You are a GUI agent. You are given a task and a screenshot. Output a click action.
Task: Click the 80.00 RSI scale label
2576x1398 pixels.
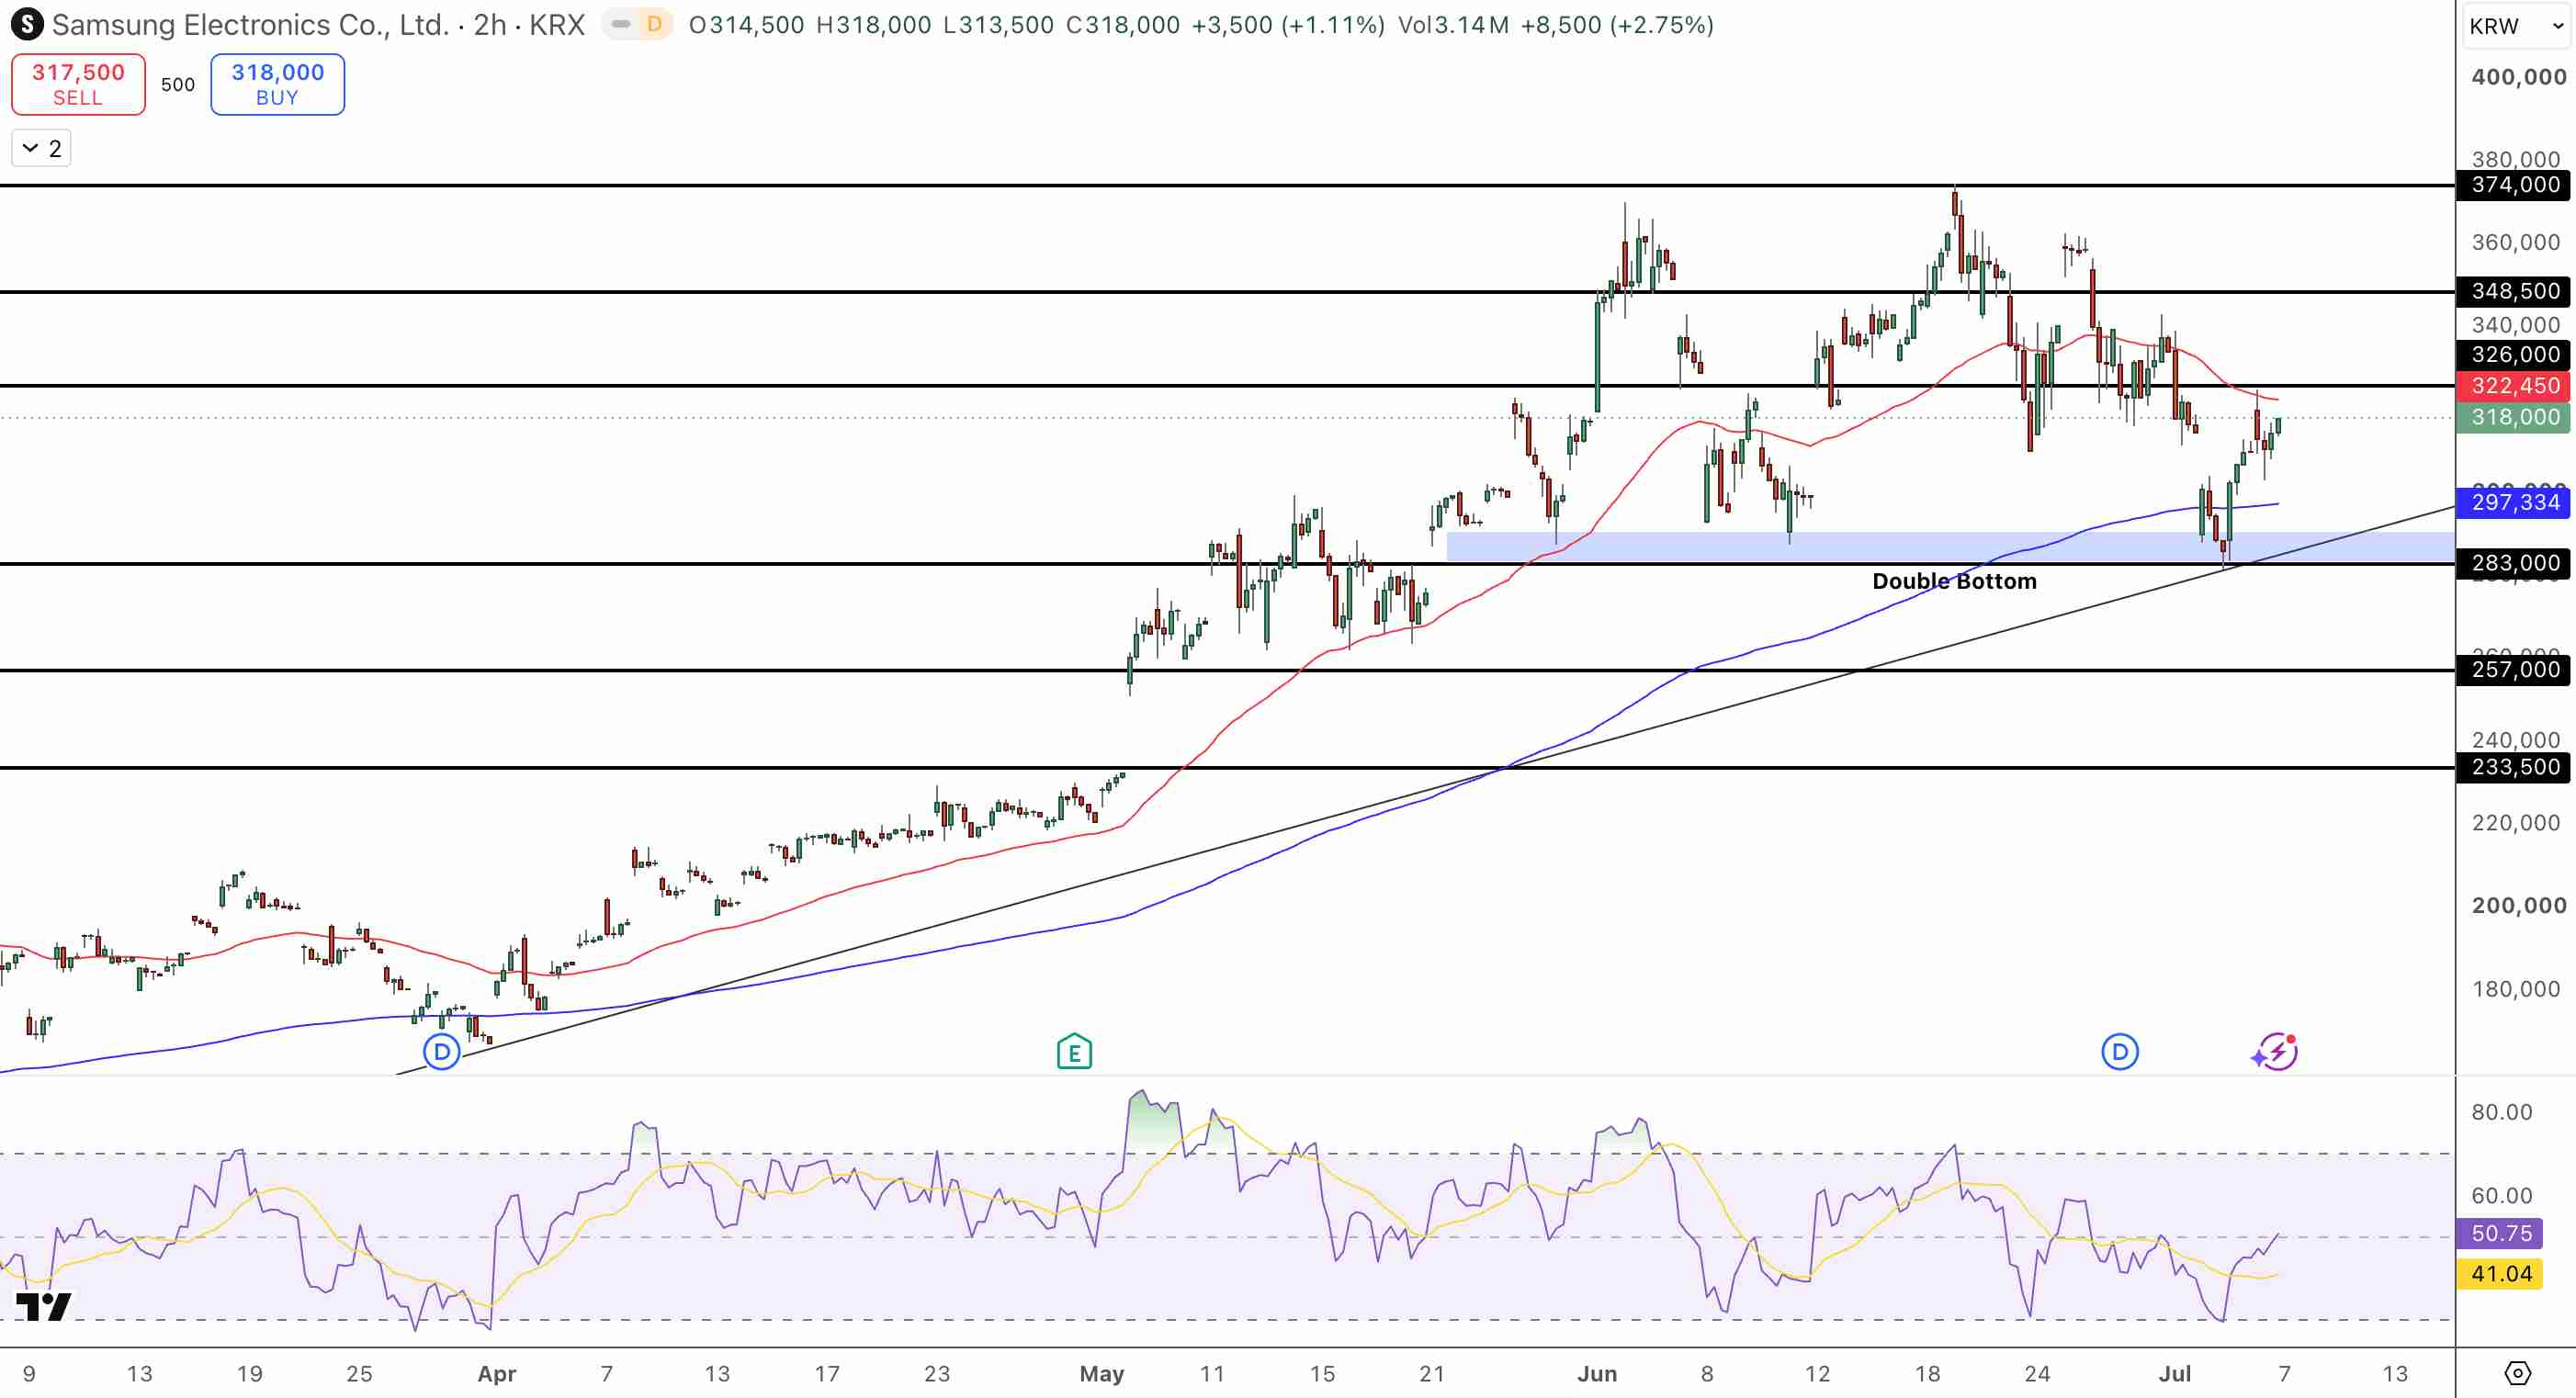click(x=2502, y=1112)
